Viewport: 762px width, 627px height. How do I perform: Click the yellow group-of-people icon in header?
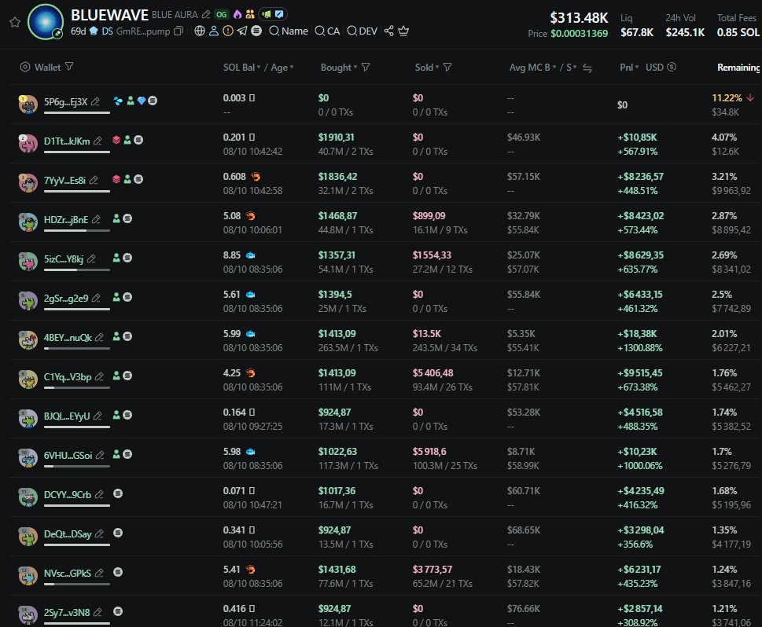pyautogui.click(x=250, y=15)
